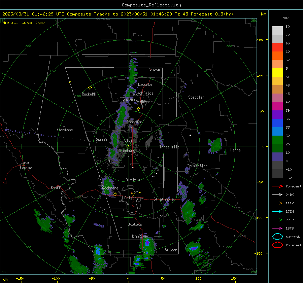This screenshot has height=283, width=303.
Task: Click the Vulcan label
Action: [x=171, y=250]
